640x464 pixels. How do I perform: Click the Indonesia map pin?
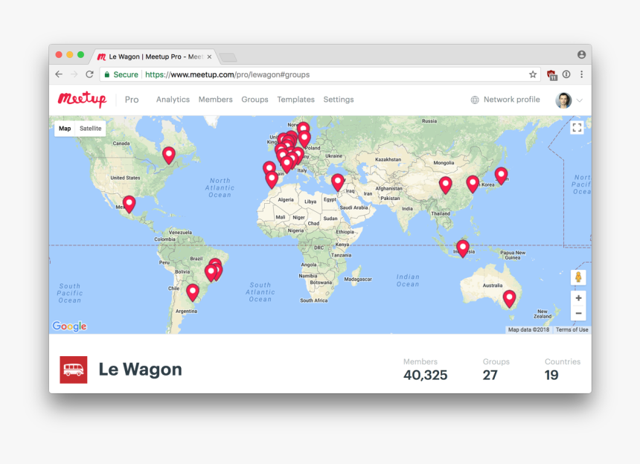462,248
